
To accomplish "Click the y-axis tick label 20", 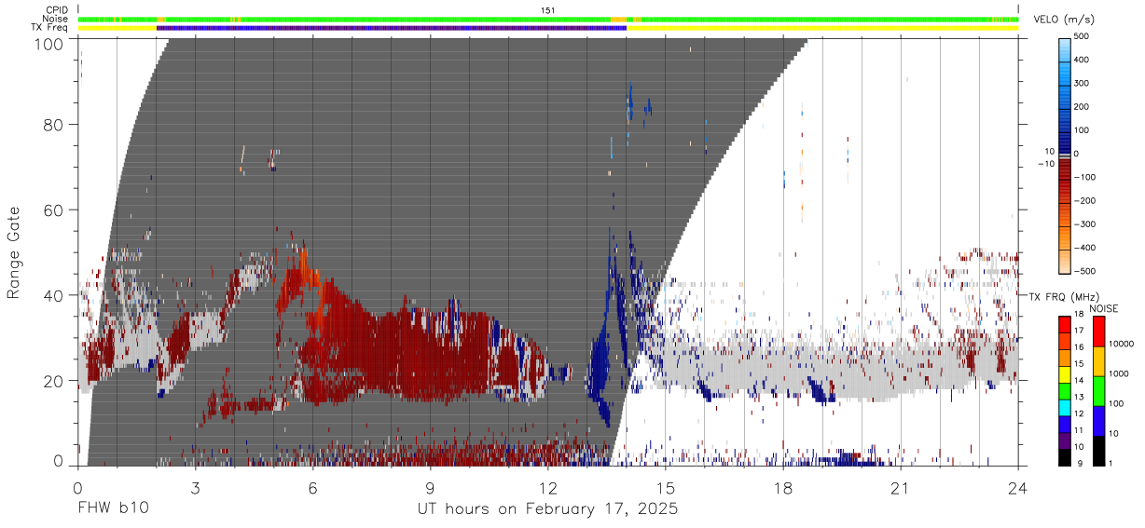I will click(54, 381).
